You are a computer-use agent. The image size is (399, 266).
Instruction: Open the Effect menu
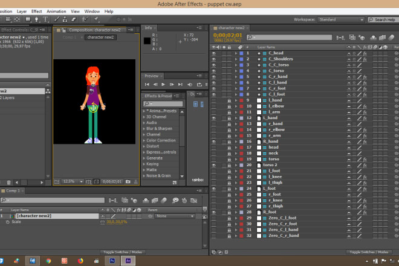tap(37, 11)
